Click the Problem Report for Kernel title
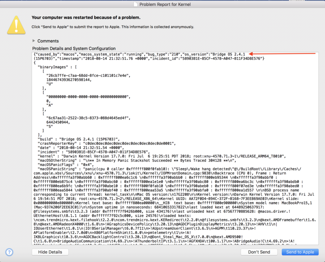Viewport: 325px width, 262px height. click(165, 4)
